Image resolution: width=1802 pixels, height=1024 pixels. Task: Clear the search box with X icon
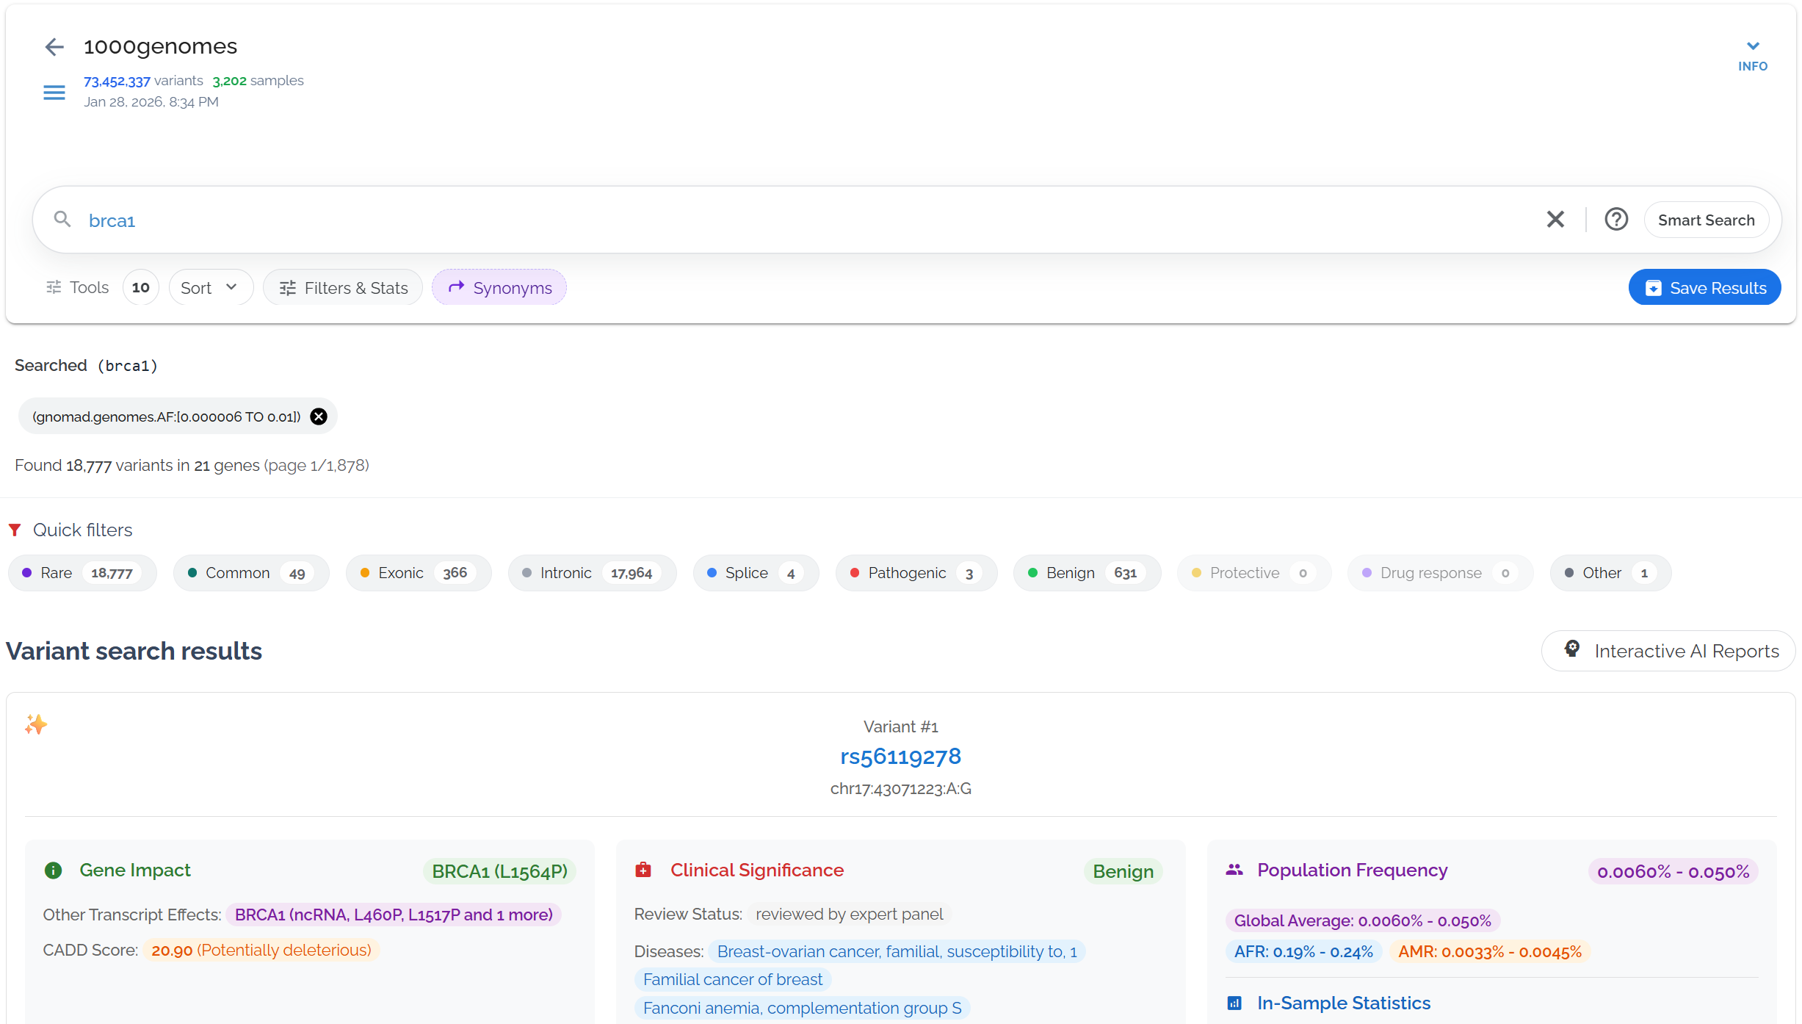pos(1555,220)
